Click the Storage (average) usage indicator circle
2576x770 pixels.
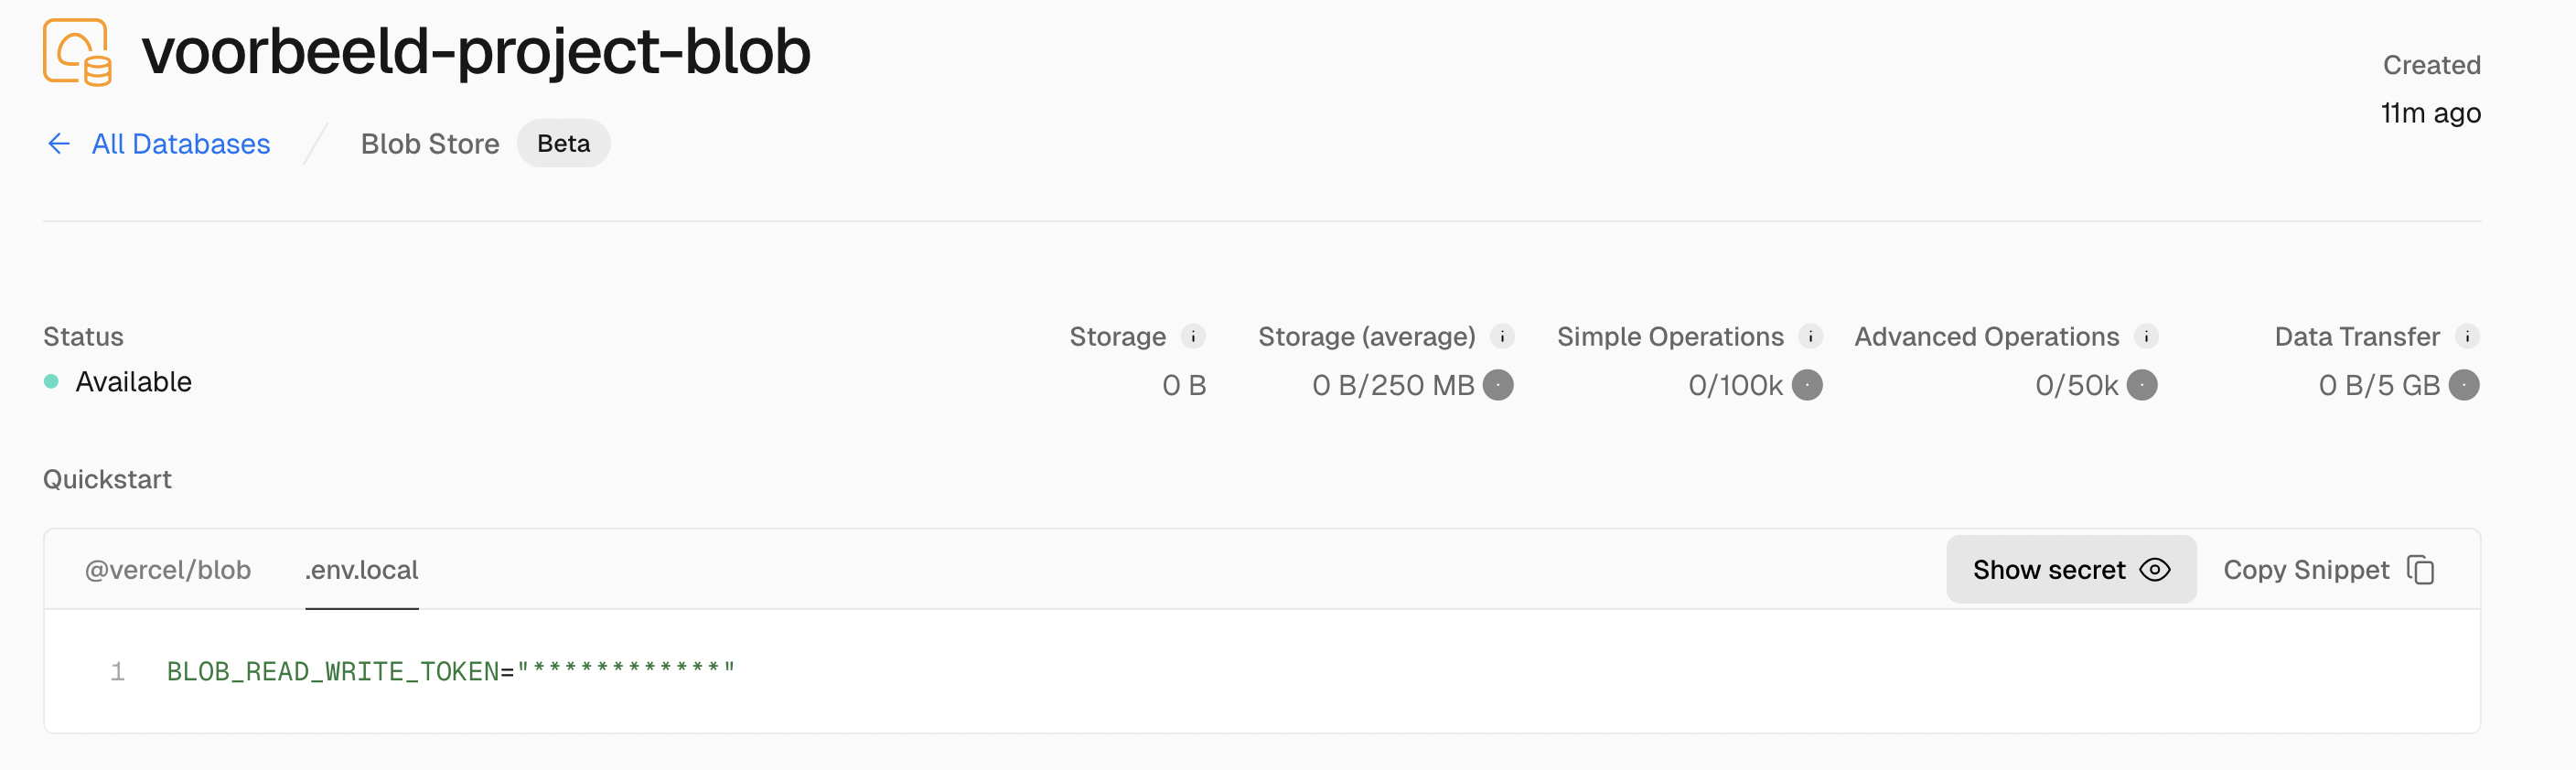[1498, 385]
